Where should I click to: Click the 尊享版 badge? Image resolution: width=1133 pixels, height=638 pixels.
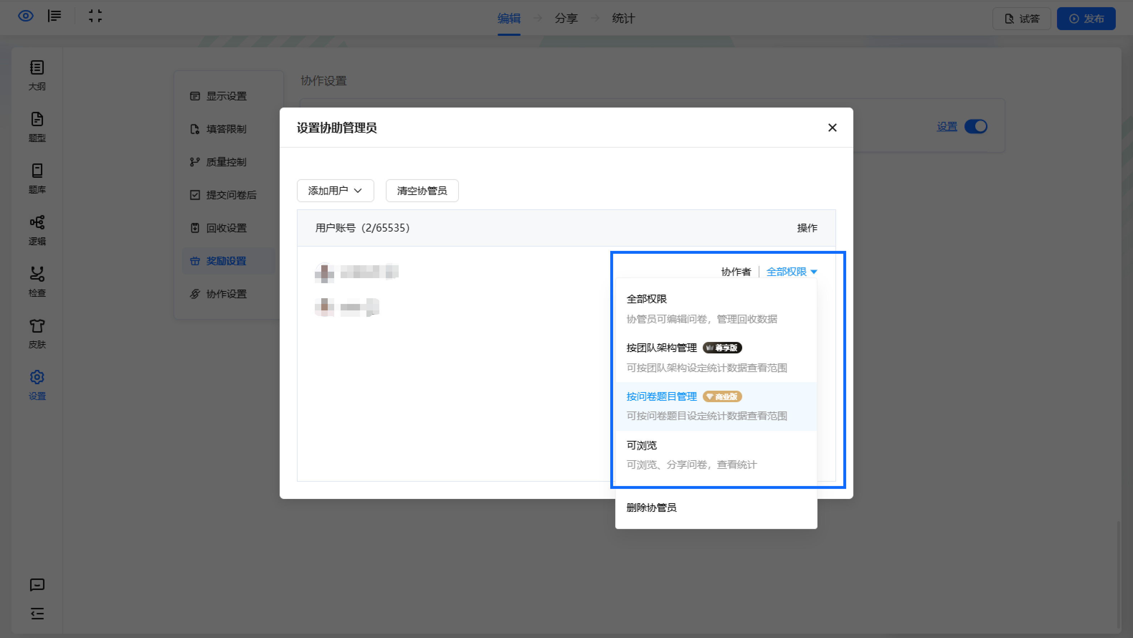coord(722,348)
